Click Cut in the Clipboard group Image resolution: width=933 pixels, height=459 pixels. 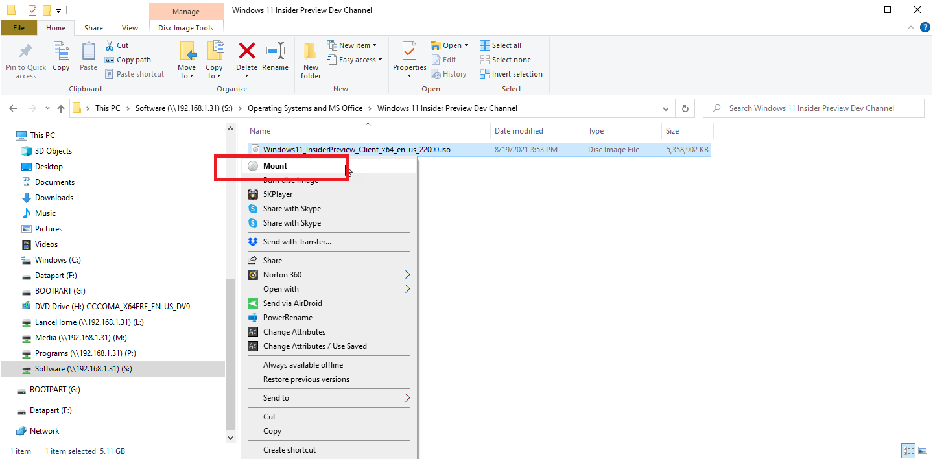[117, 45]
